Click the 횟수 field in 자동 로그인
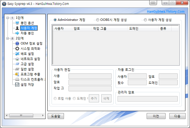The image size is (190, 128). (137, 83)
